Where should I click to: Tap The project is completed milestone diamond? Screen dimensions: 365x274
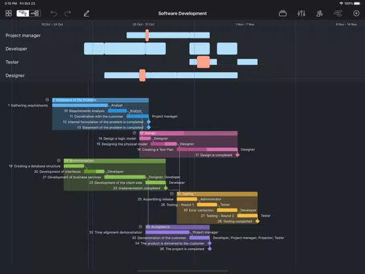tap(210, 249)
